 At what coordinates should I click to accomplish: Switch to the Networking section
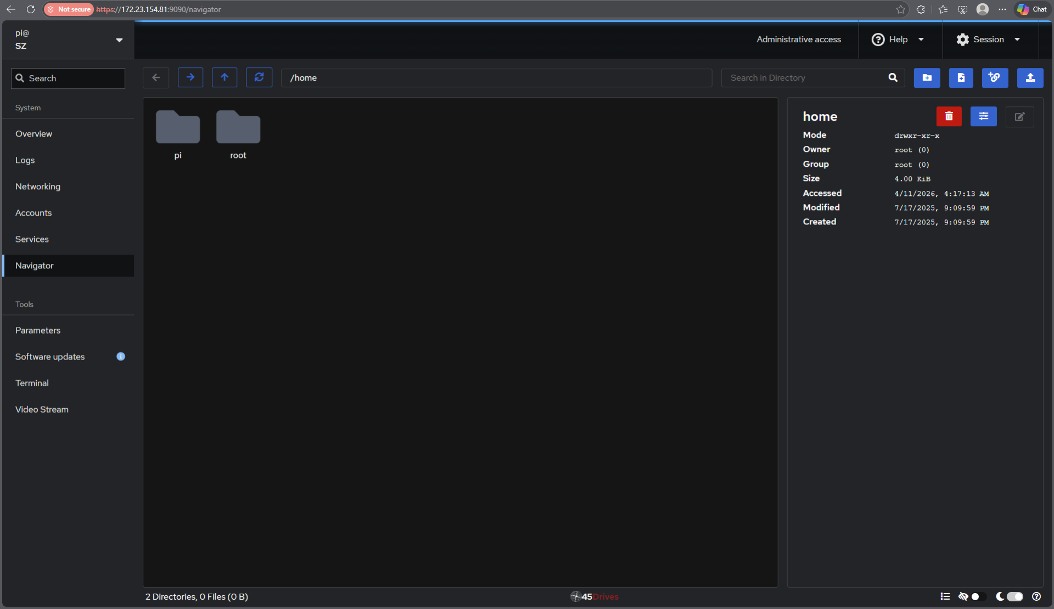coord(38,187)
